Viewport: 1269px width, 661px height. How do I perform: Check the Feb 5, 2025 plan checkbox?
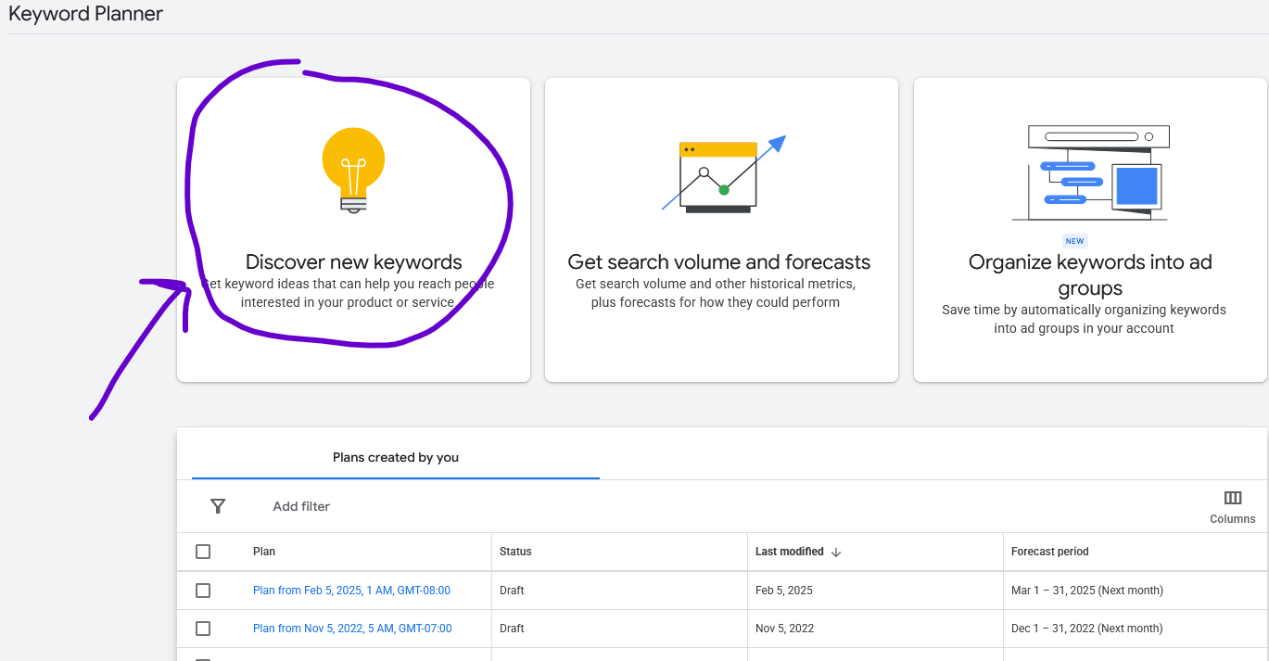click(204, 590)
